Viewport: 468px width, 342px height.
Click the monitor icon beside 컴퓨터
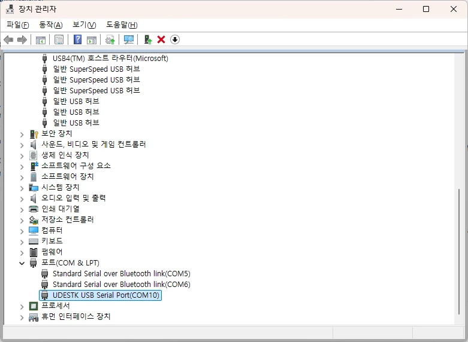tap(34, 230)
